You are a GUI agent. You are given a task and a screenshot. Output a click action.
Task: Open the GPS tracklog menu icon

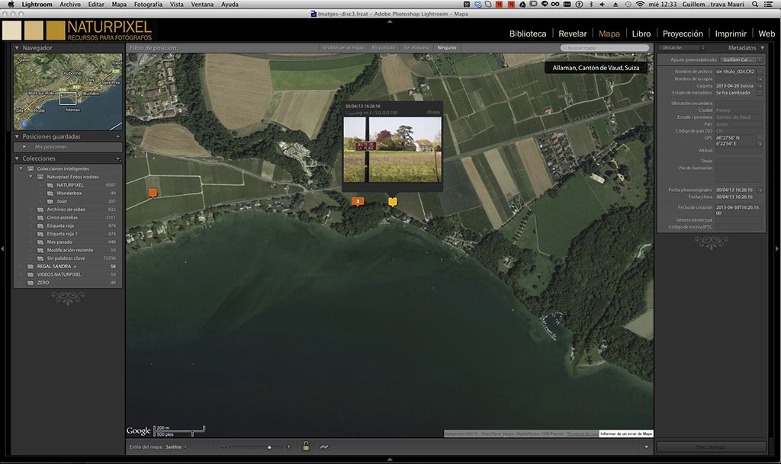point(325,446)
